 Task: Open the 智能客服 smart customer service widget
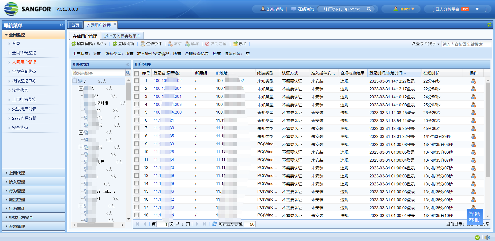click(x=474, y=217)
